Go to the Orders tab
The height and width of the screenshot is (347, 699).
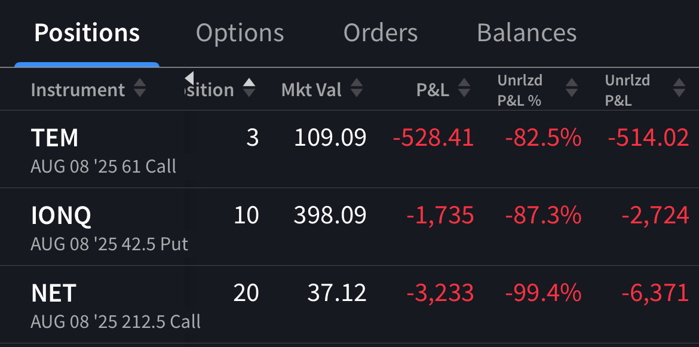380,33
